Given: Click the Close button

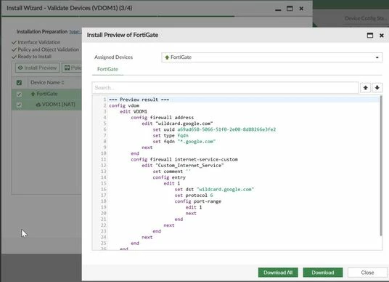Looking at the screenshot, I should (x=367, y=273).
